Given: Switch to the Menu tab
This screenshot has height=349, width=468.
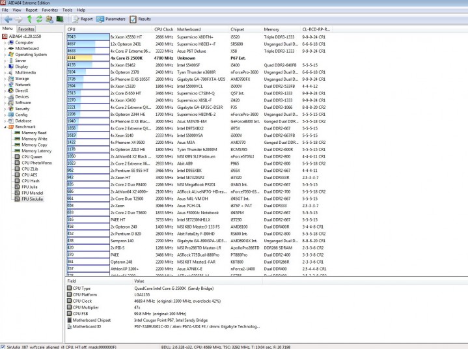Looking at the screenshot, I should [x=7, y=29].
